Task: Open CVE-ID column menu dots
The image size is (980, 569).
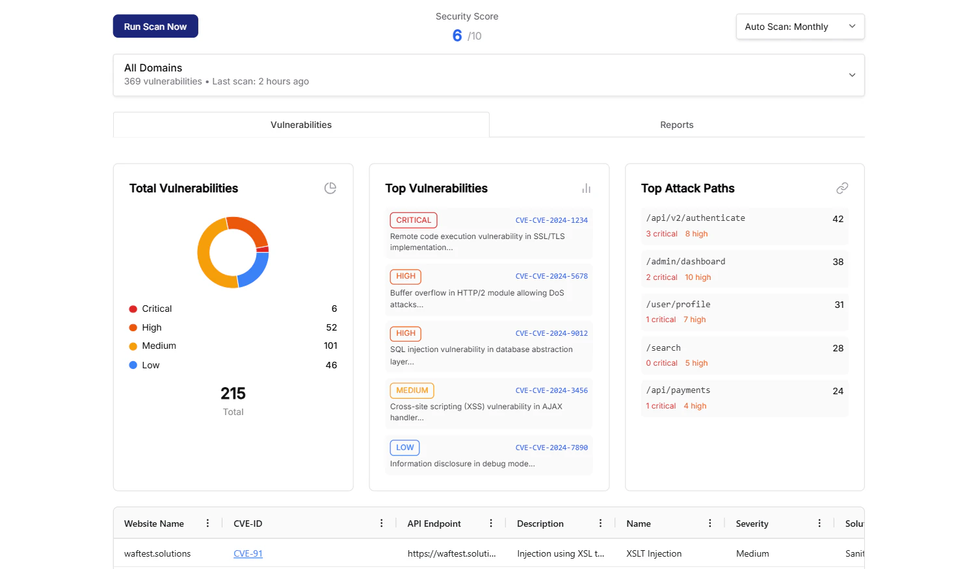Action: click(x=382, y=524)
